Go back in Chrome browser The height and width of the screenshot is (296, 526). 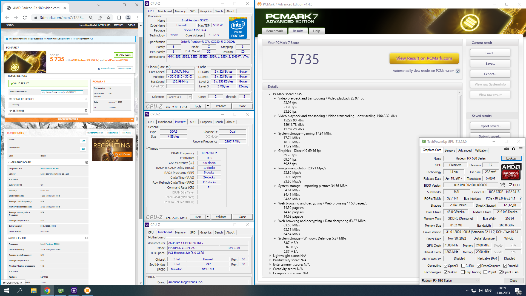point(7,18)
